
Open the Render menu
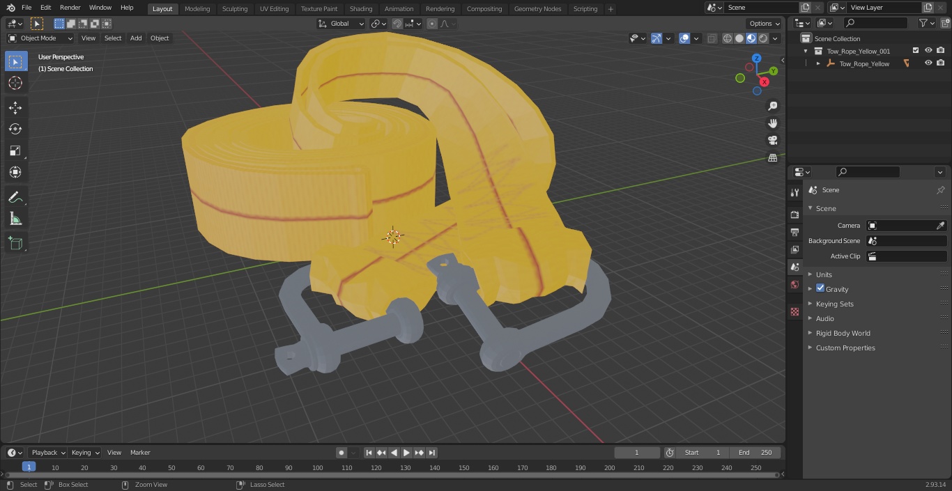click(x=70, y=8)
